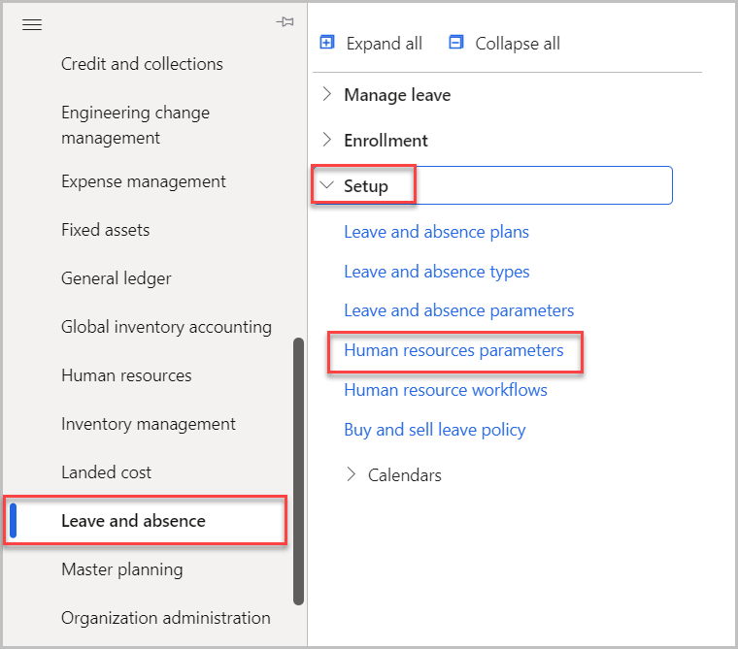The width and height of the screenshot is (738, 649).
Task: Select the Manage leave heading
Action: point(397,95)
